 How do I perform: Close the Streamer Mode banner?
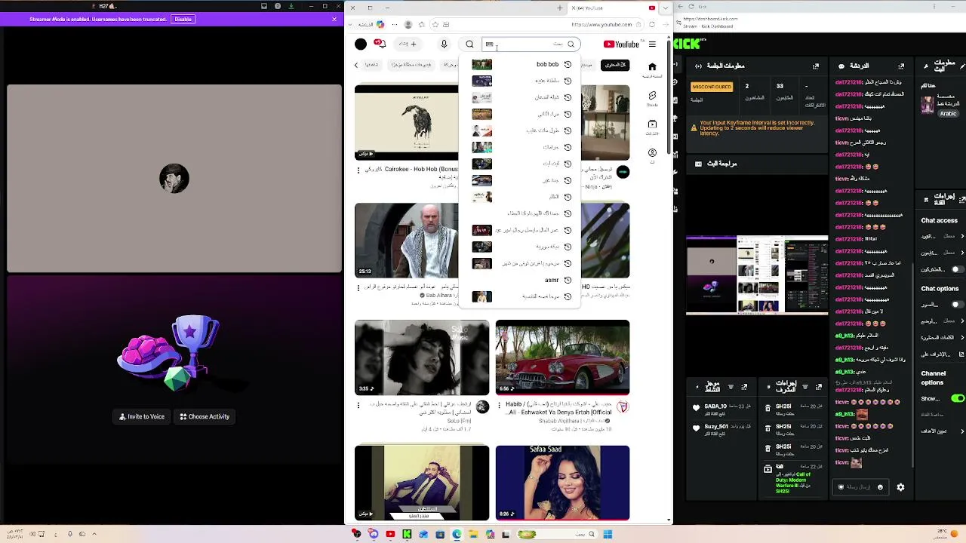[334, 19]
